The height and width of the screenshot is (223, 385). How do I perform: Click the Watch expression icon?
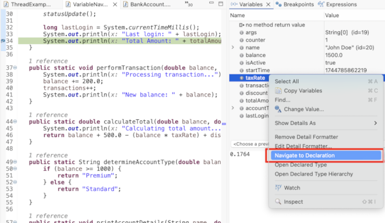tap(278, 188)
